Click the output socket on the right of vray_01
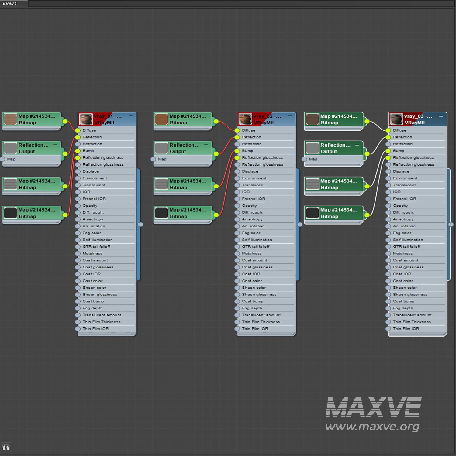 tap(140, 224)
